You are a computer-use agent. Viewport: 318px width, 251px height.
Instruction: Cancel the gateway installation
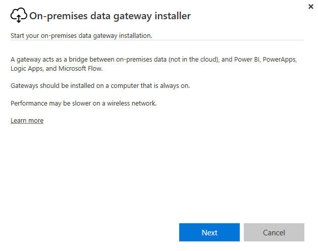click(x=274, y=232)
